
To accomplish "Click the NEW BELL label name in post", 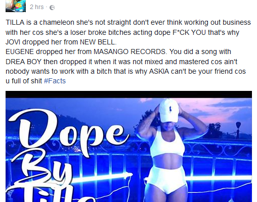I will point(98,42).
